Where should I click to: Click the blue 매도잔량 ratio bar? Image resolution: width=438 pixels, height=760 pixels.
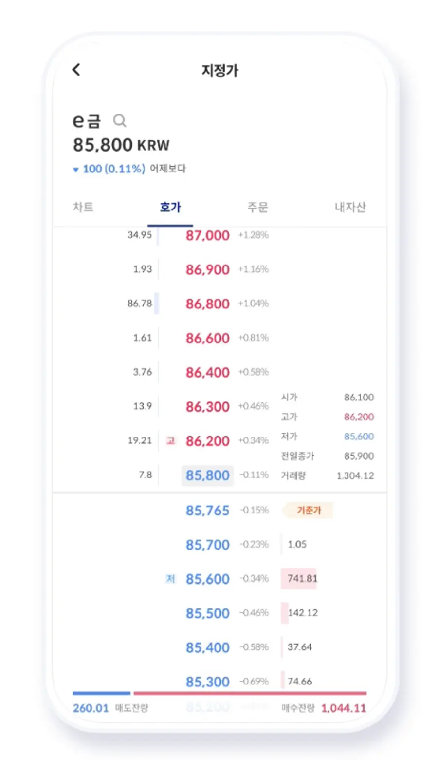pos(101,693)
